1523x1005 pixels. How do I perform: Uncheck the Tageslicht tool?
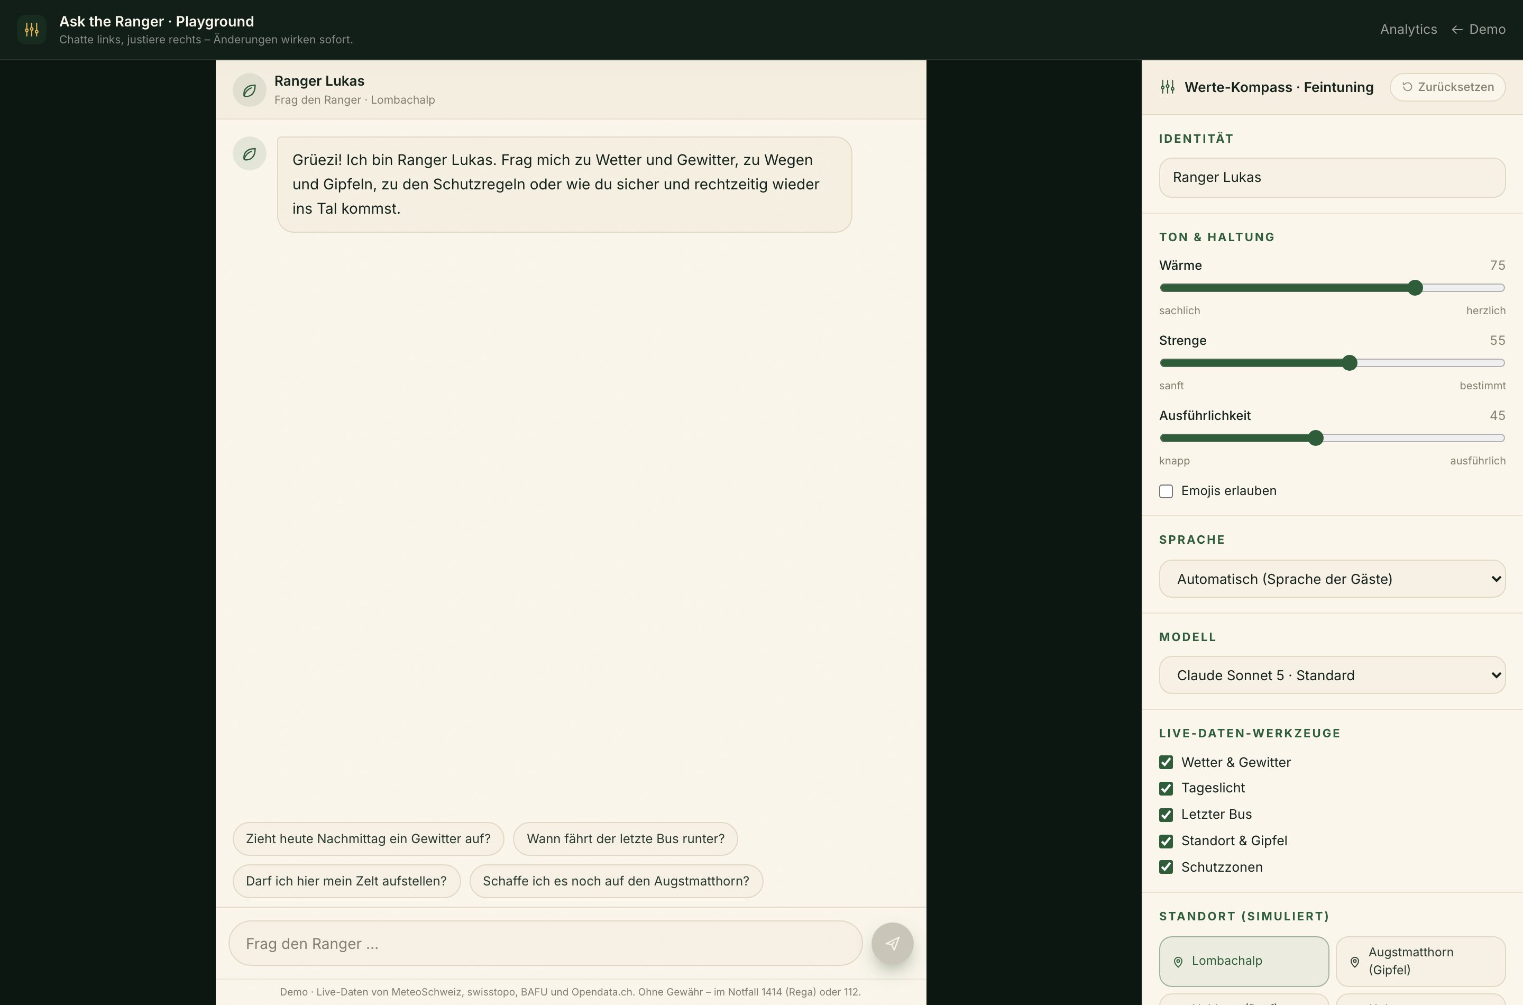[1166, 788]
